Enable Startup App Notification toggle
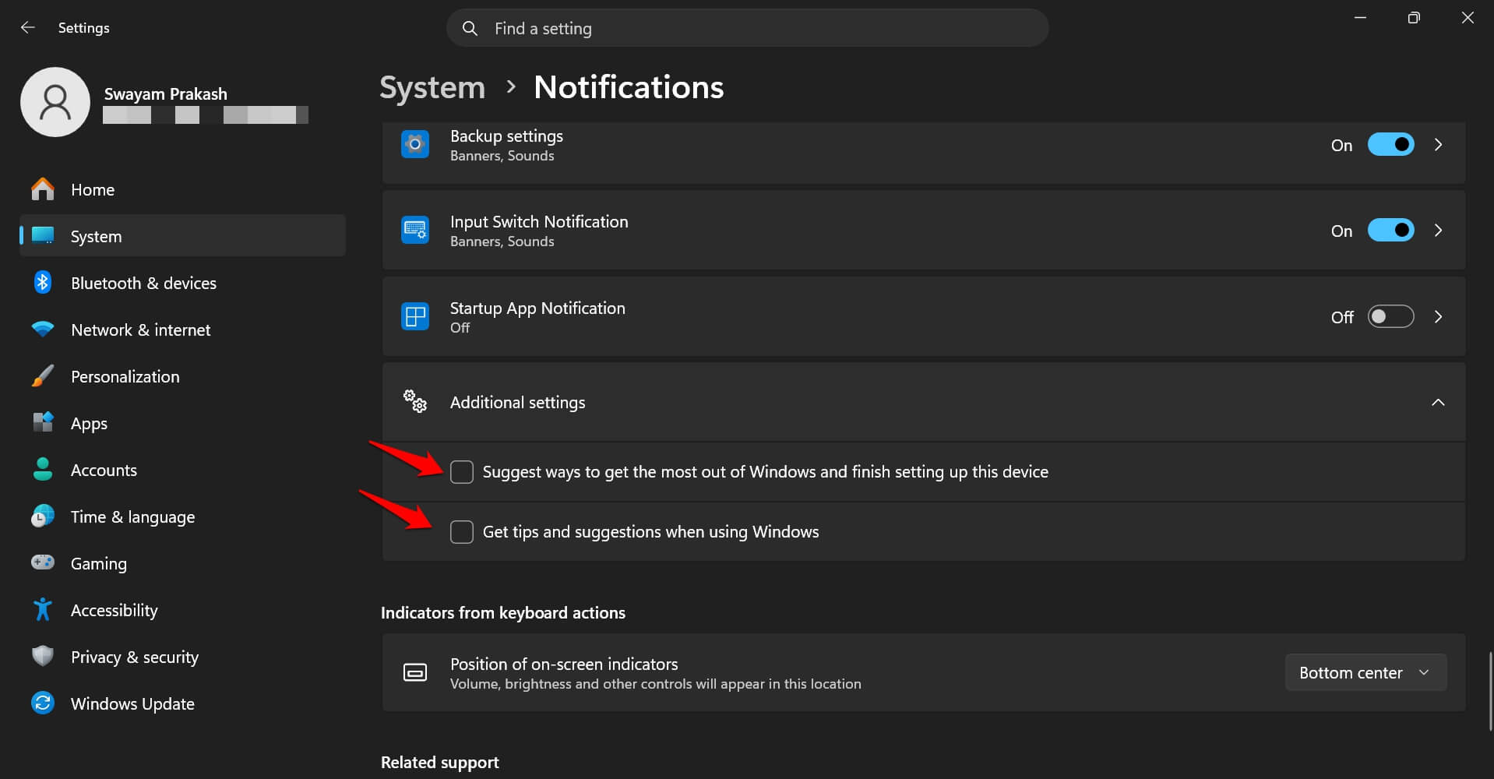Image resolution: width=1494 pixels, height=779 pixels. [x=1390, y=316]
